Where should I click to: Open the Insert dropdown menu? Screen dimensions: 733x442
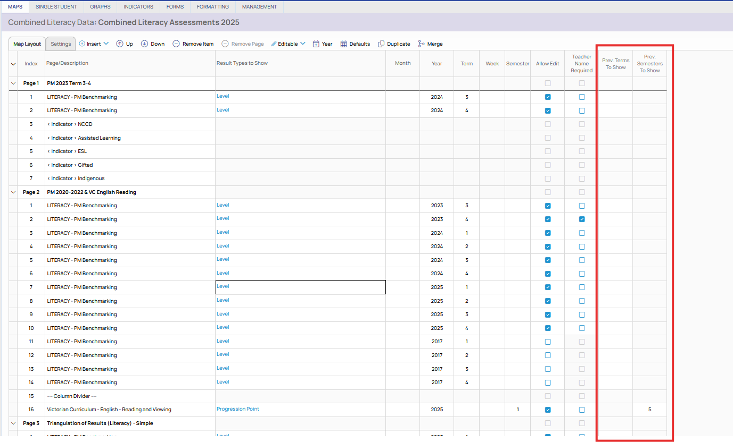tap(94, 44)
